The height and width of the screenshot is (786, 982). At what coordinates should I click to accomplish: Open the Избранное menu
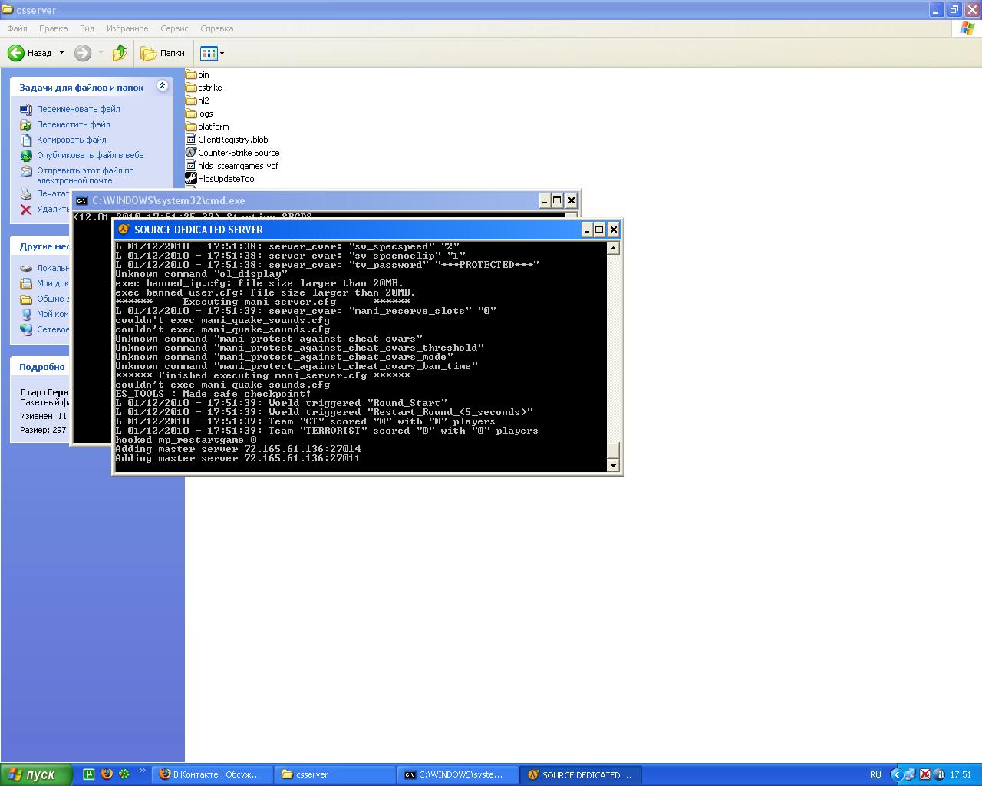[x=127, y=28]
